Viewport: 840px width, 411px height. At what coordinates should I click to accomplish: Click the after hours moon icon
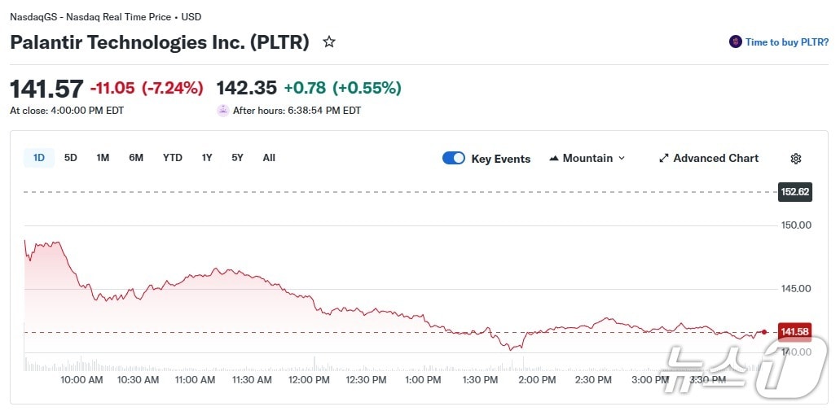(x=222, y=111)
